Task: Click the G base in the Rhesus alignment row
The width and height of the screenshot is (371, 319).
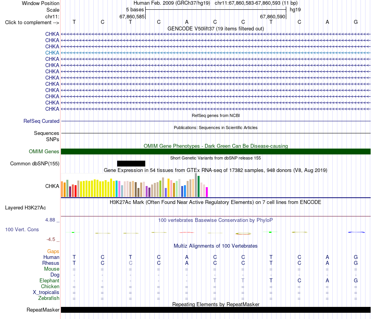Action: [356, 263]
